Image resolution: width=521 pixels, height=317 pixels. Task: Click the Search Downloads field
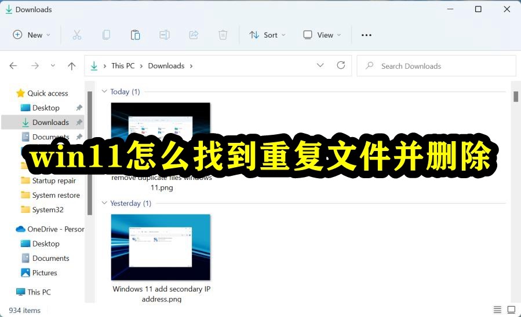click(436, 66)
